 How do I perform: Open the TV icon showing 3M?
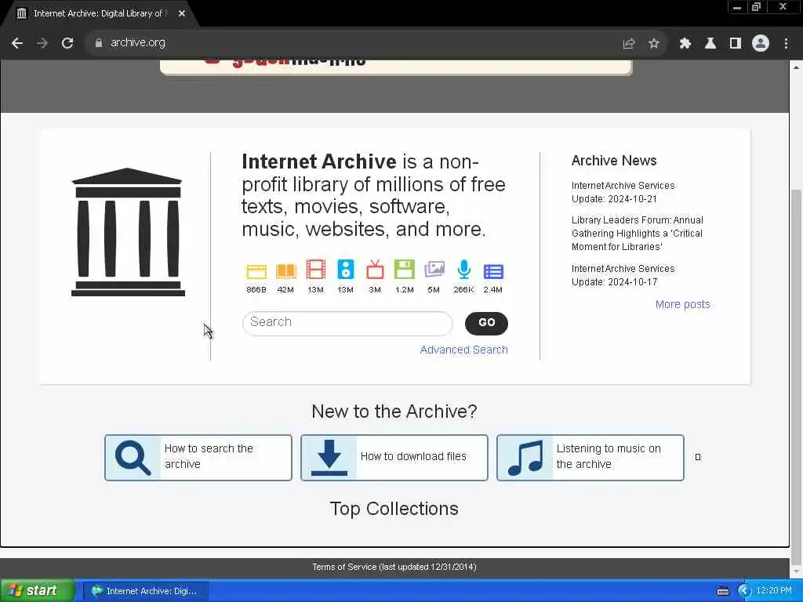point(375,270)
